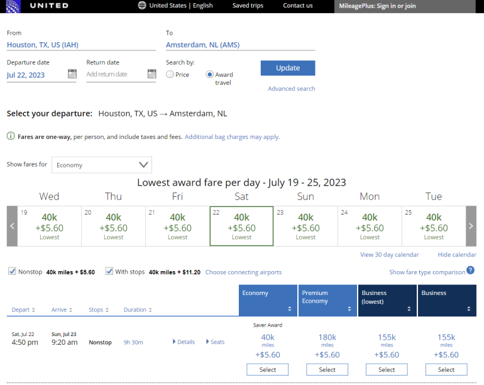
Task: Open the Show fares for dropdown
Action: tap(102, 165)
